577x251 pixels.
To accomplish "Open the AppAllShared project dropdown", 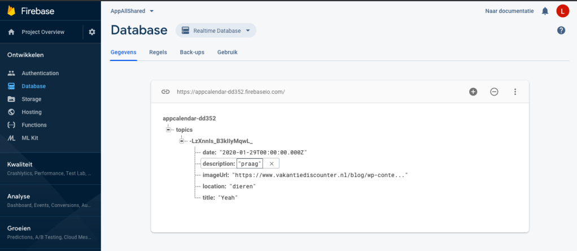I will tap(132, 11).
